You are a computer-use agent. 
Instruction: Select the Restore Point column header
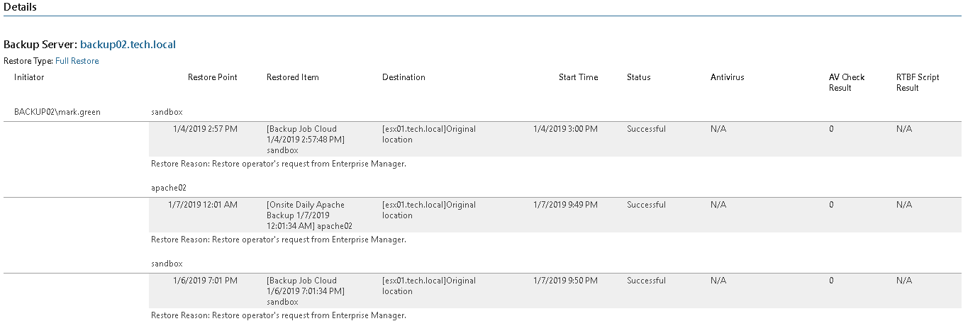coord(212,77)
